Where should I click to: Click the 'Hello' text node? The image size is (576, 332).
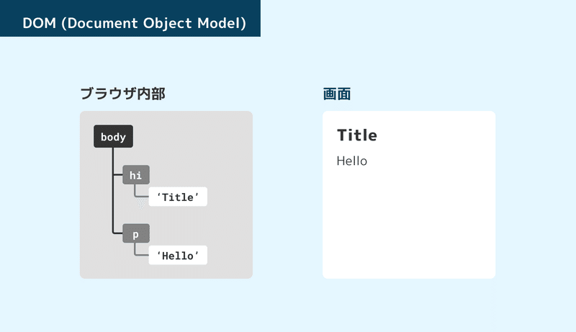pos(178,255)
